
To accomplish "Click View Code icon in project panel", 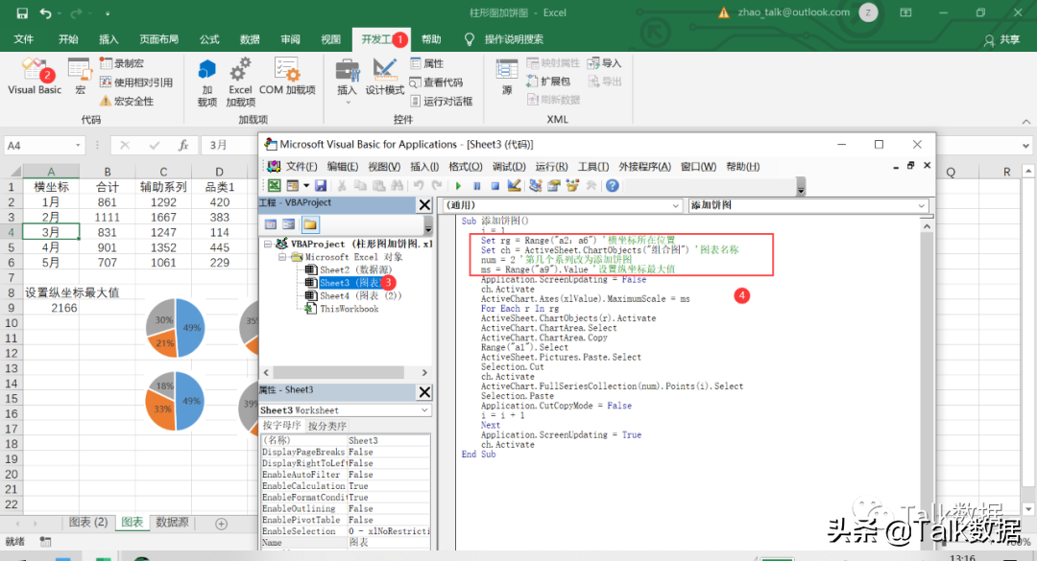I will tap(271, 224).
